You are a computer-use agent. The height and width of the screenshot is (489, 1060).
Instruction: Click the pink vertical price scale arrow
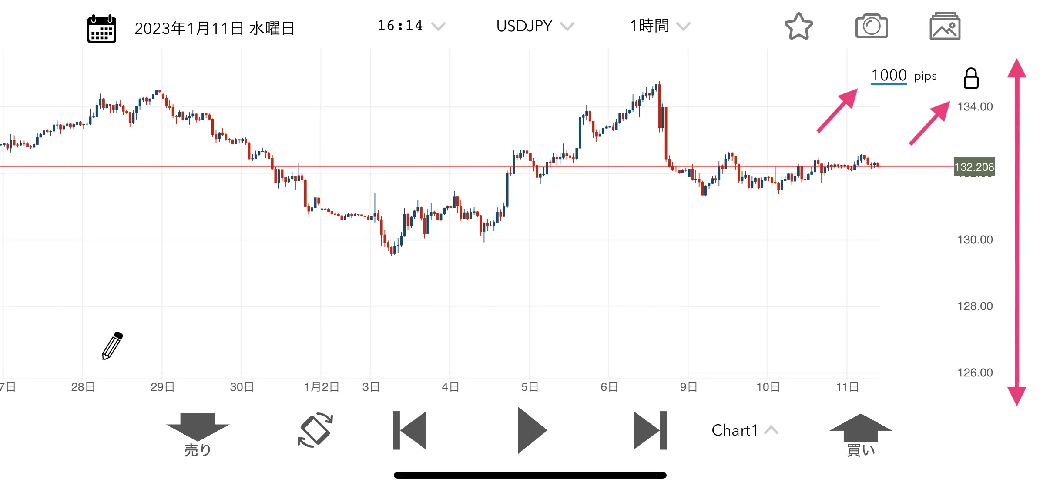1017,232
